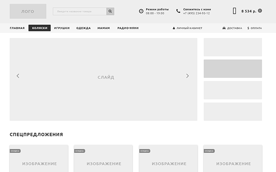
Task: Click the 08:00 - 19:00 hours text
Action: click(x=155, y=13)
